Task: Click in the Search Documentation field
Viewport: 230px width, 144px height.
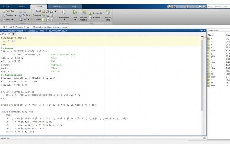Action: [x=218, y=6]
